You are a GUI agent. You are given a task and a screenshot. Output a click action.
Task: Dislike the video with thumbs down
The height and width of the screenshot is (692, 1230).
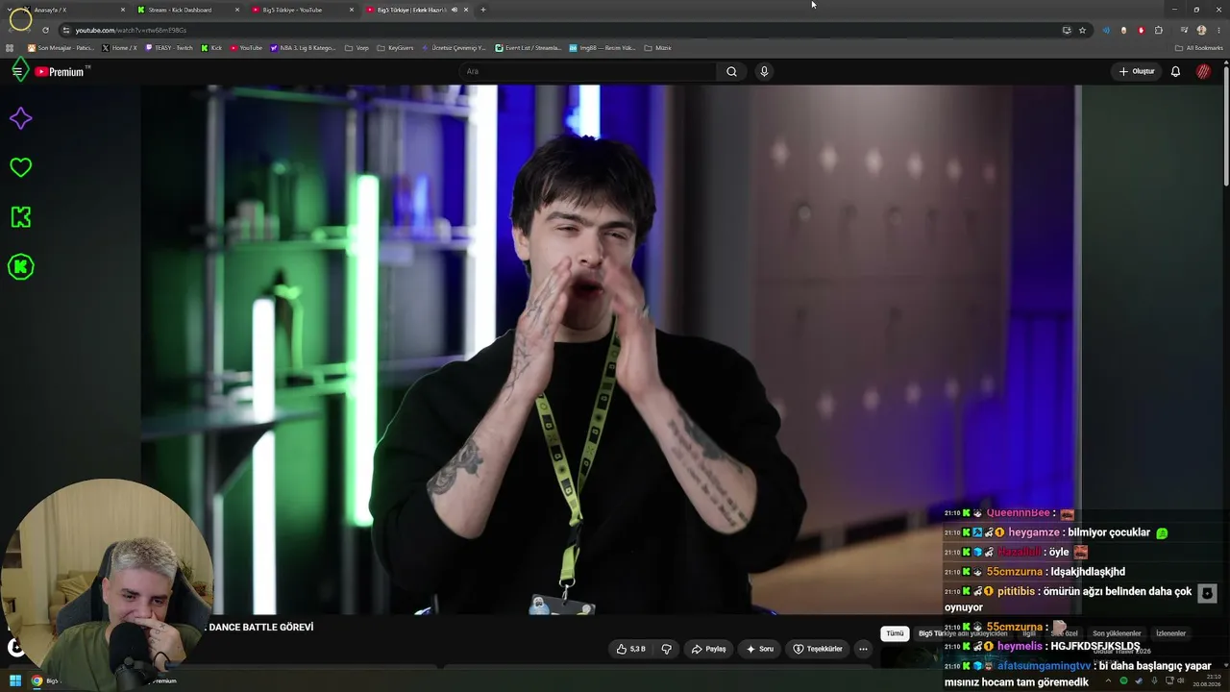666,649
